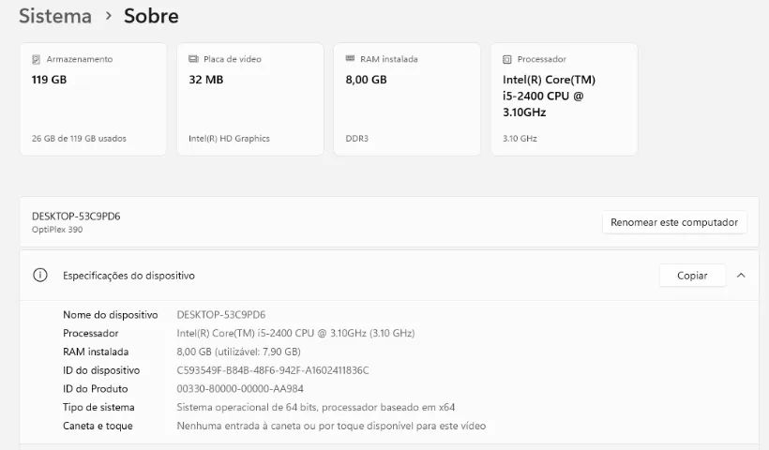
Task: Click the processor chip icon
Action: coord(507,59)
